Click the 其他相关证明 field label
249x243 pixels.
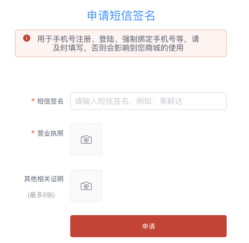44,179
